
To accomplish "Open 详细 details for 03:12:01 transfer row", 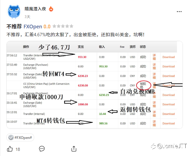I will coord(154,114).
